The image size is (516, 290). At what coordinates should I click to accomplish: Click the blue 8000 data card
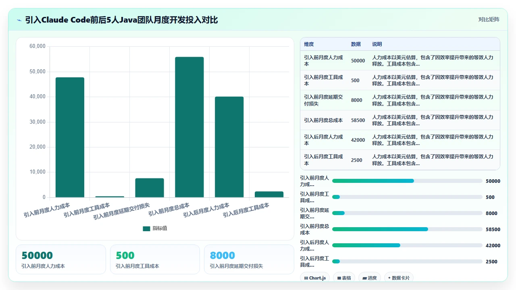tap(249, 259)
